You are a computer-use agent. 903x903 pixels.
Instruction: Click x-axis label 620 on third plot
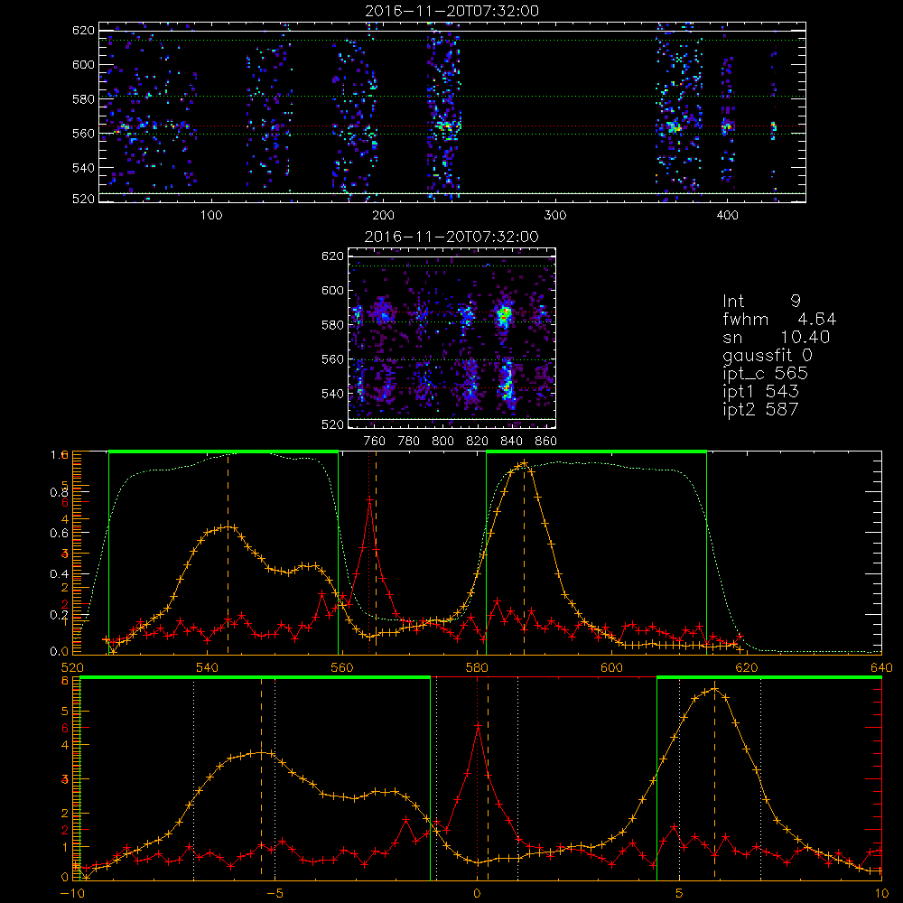(x=747, y=667)
